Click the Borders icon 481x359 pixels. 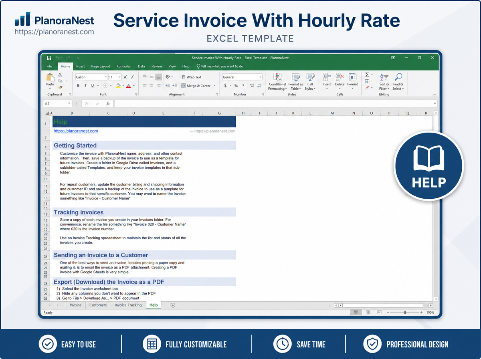click(105, 86)
